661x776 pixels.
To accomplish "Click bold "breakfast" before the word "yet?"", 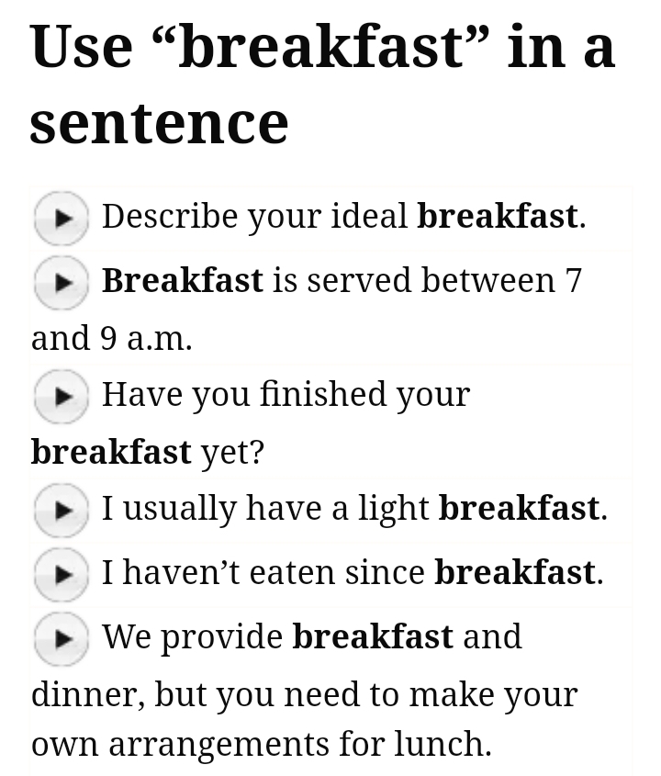I will (x=111, y=452).
